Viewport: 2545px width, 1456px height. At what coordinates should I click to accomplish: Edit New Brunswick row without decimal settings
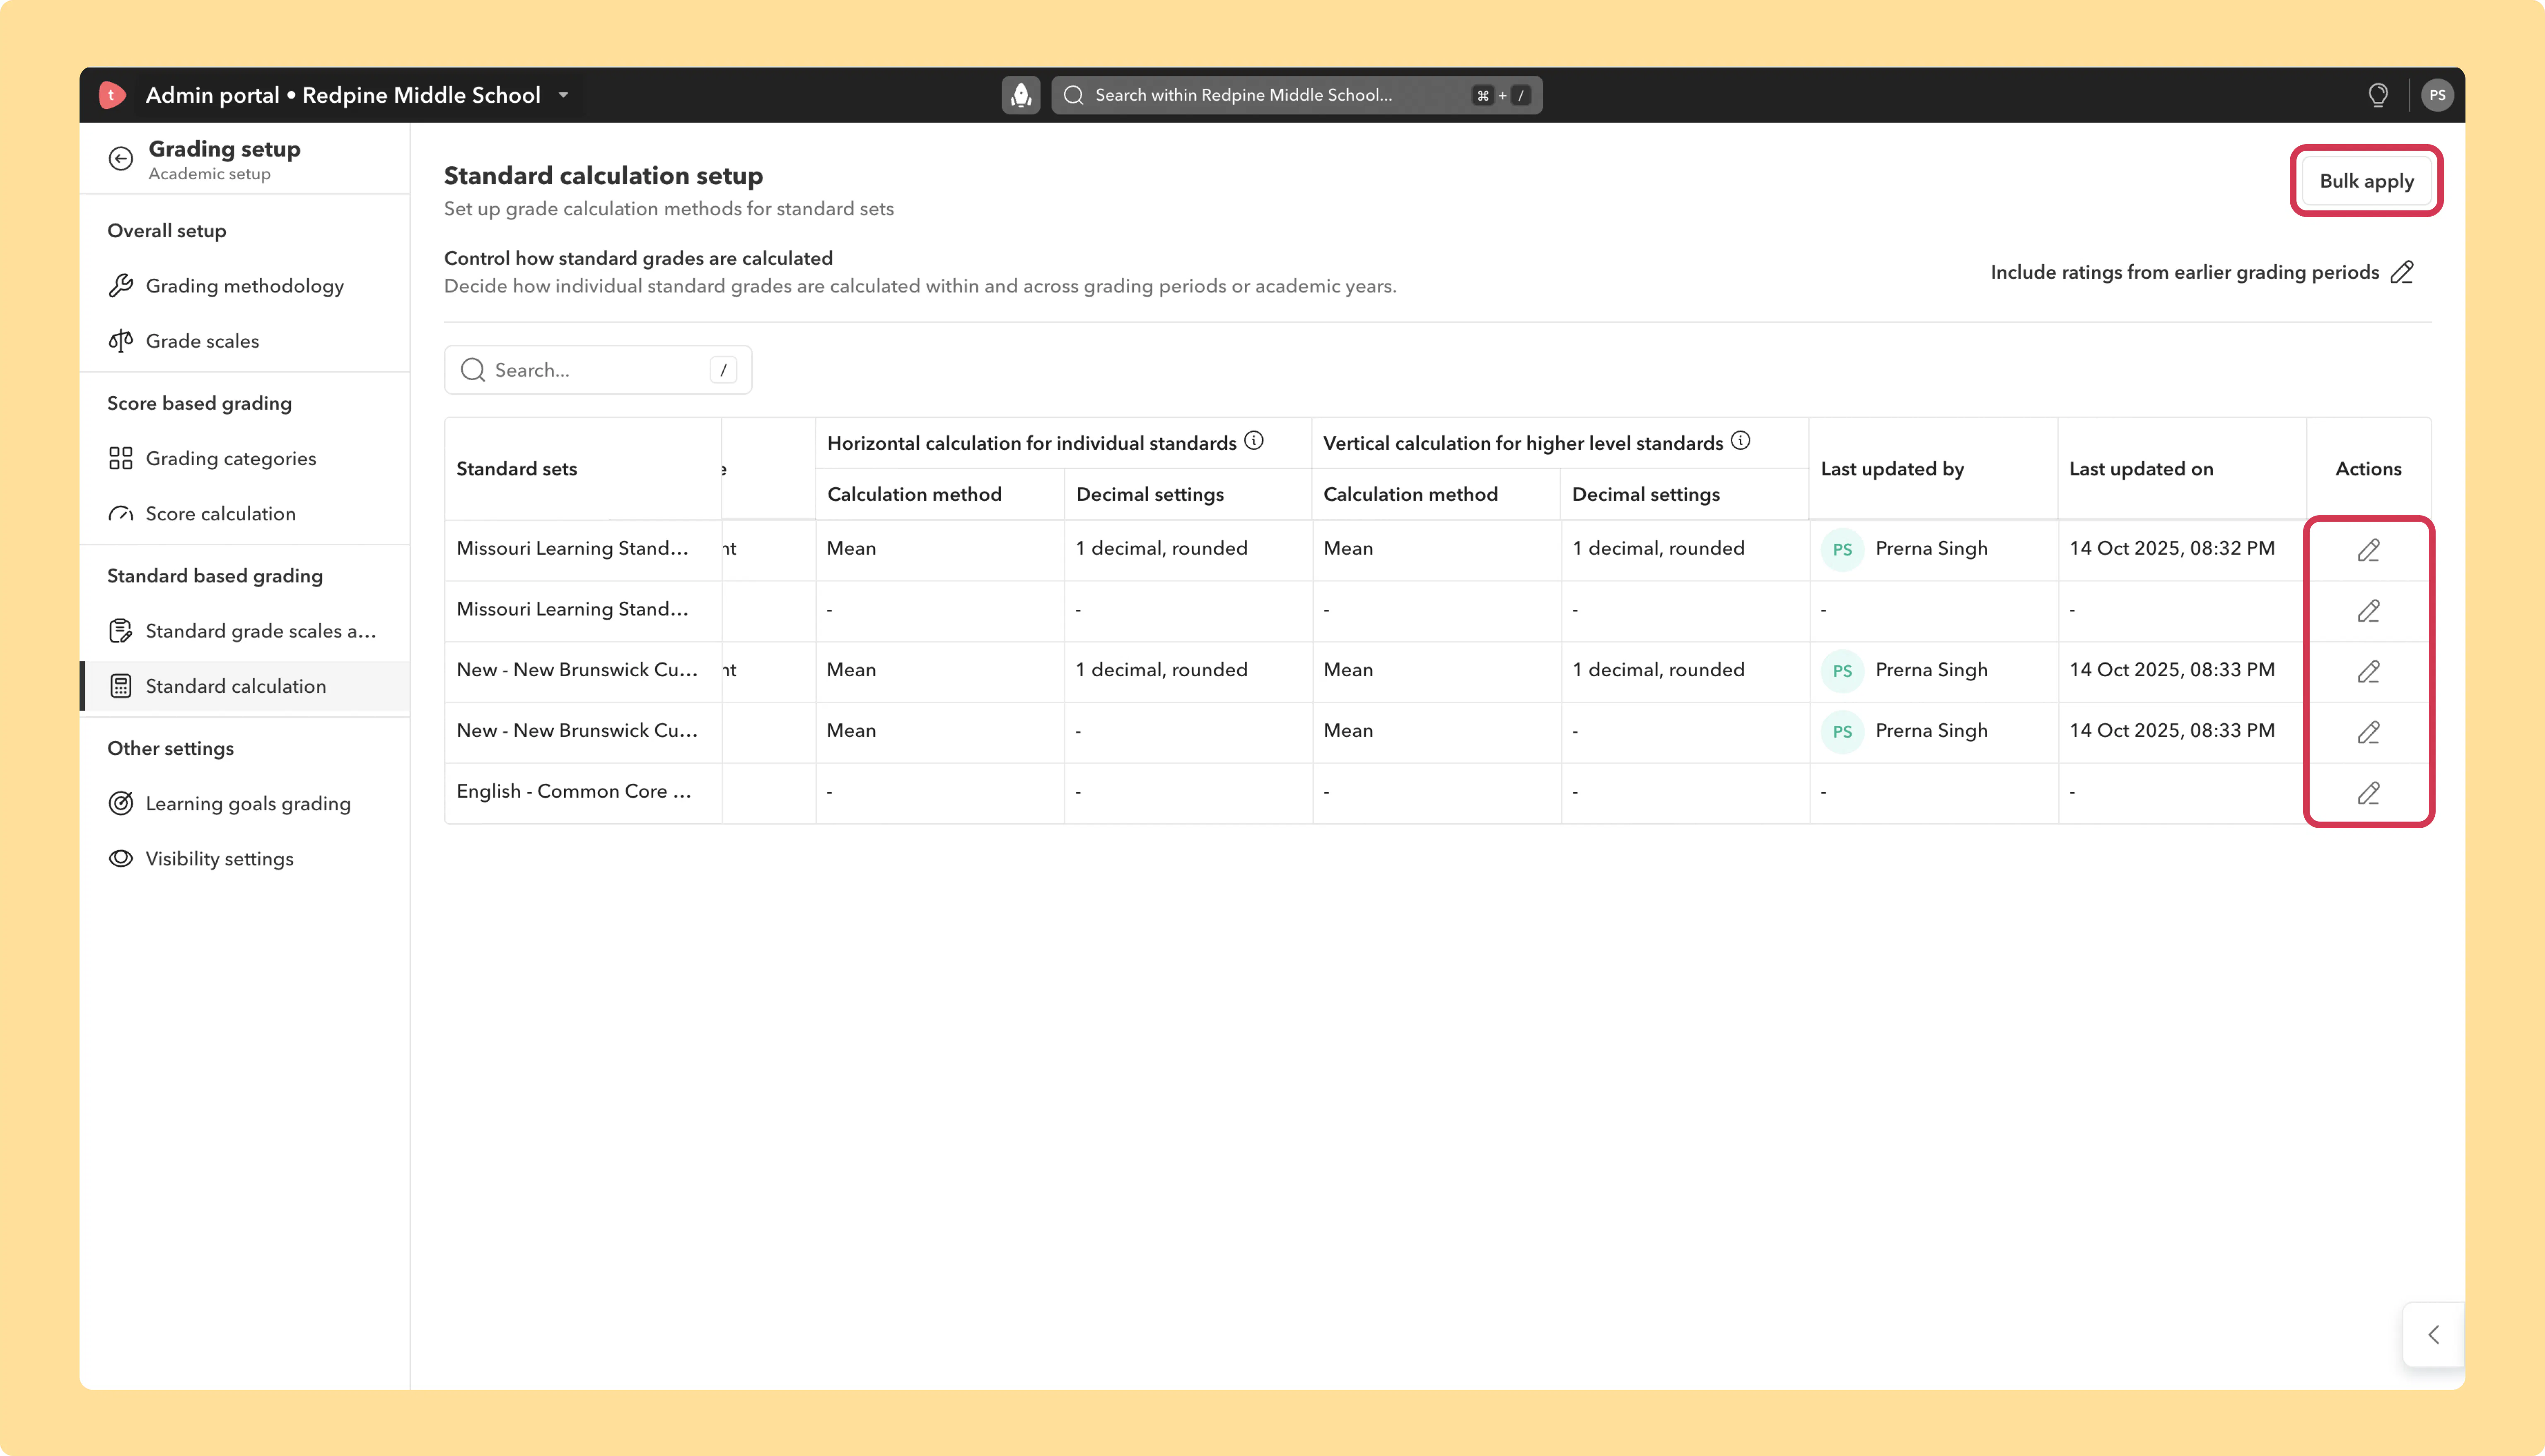[x=2368, y=733]
